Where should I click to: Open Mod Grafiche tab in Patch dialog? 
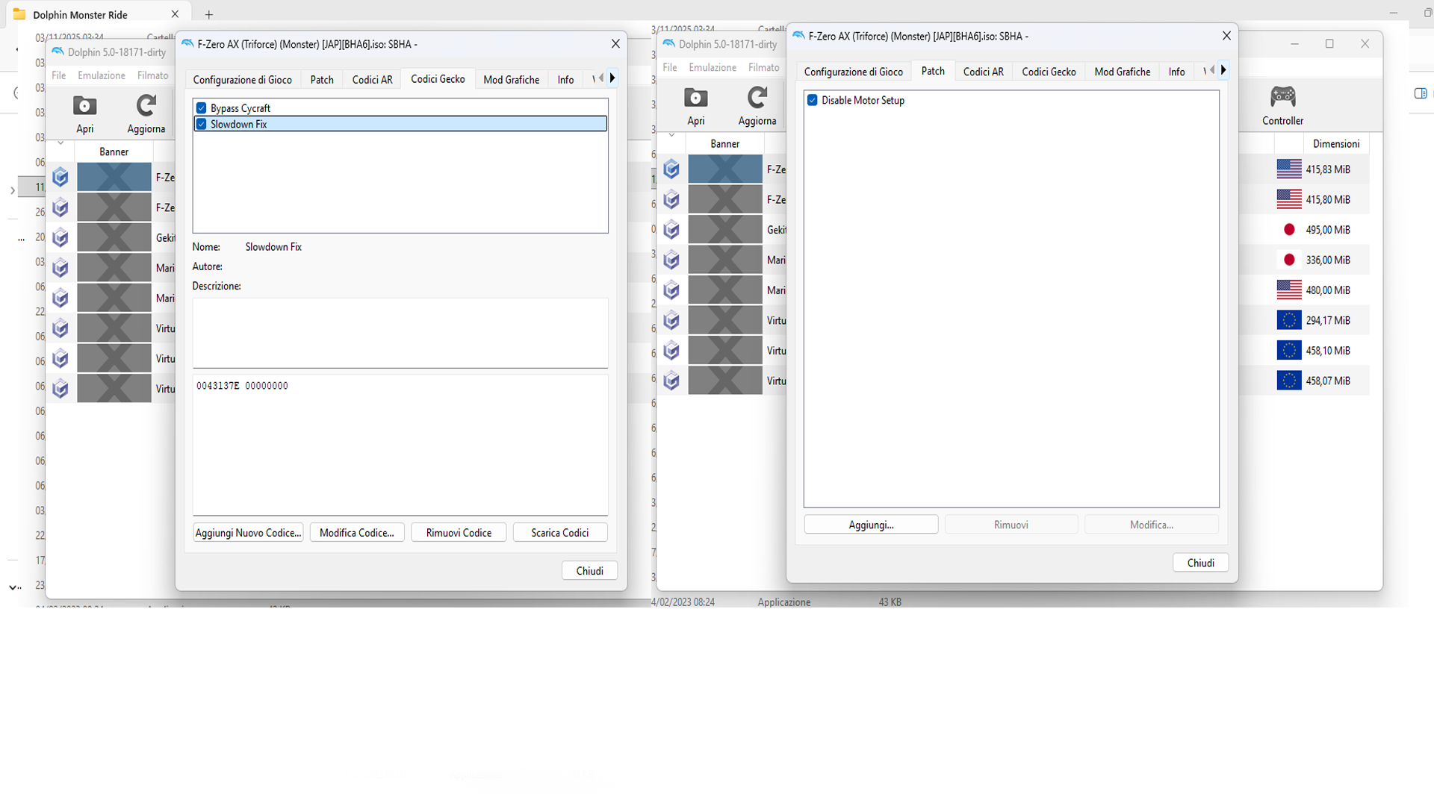pos(1122,72)
